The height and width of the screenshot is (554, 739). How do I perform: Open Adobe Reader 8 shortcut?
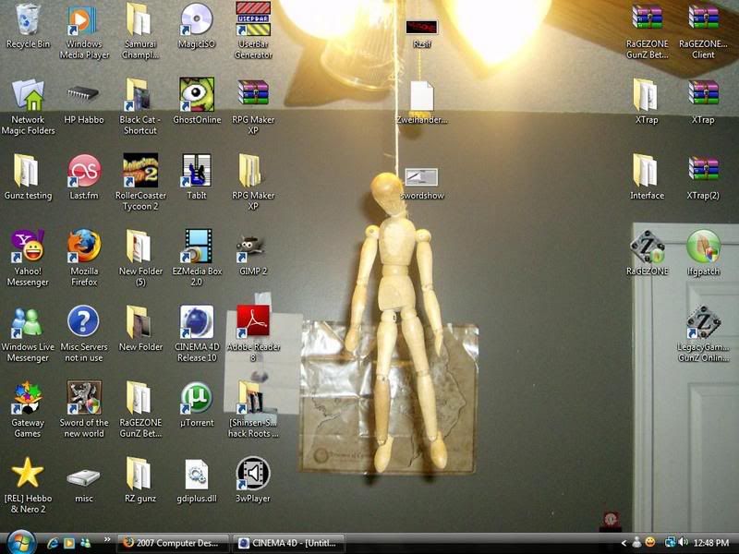pos(252,323)
